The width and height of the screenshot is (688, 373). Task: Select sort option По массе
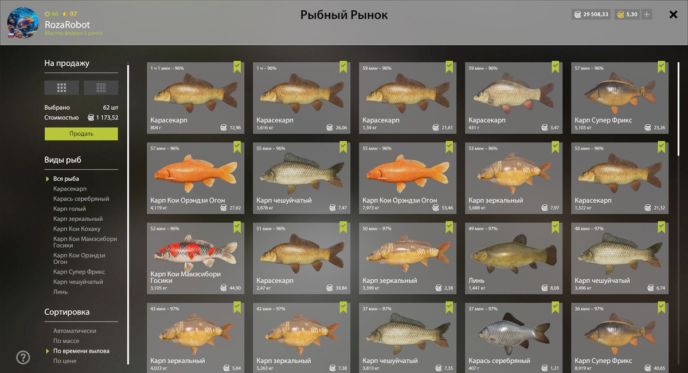point(67,341)
